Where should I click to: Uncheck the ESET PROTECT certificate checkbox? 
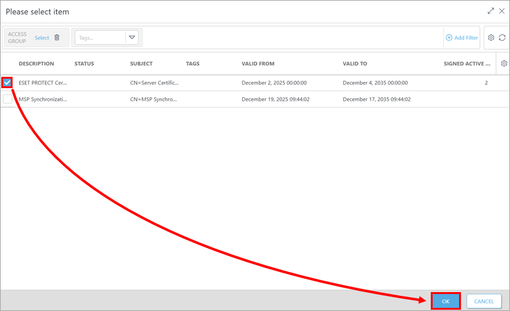tap(7, 82)
